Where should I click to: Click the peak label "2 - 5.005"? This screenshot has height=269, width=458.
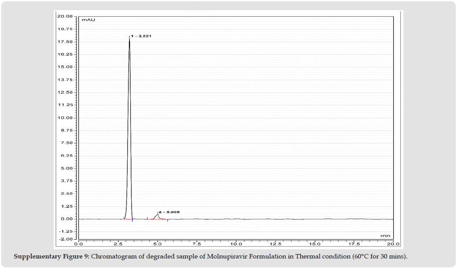coord(169,212)
